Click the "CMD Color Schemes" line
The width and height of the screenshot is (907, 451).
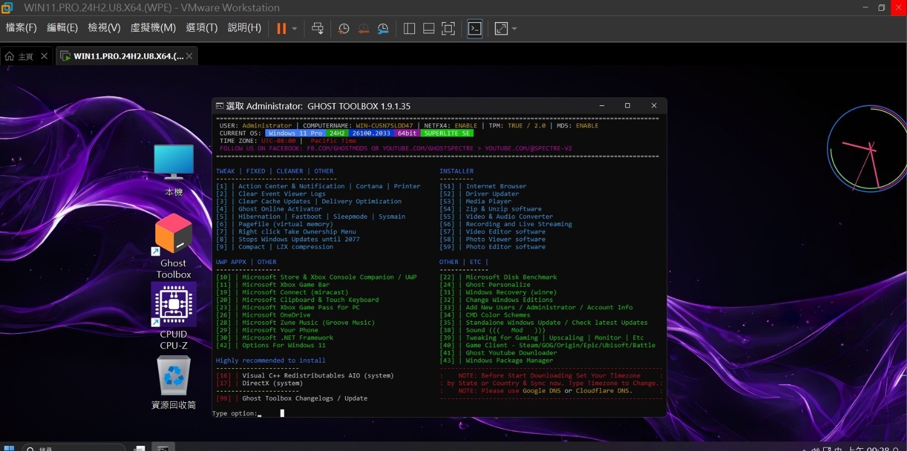point(498,315)
